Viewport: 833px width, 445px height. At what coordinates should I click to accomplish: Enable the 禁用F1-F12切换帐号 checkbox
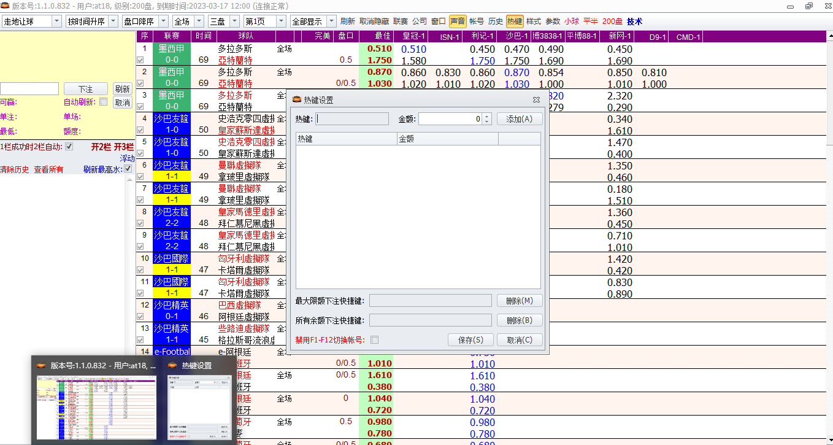click(375, 340)
